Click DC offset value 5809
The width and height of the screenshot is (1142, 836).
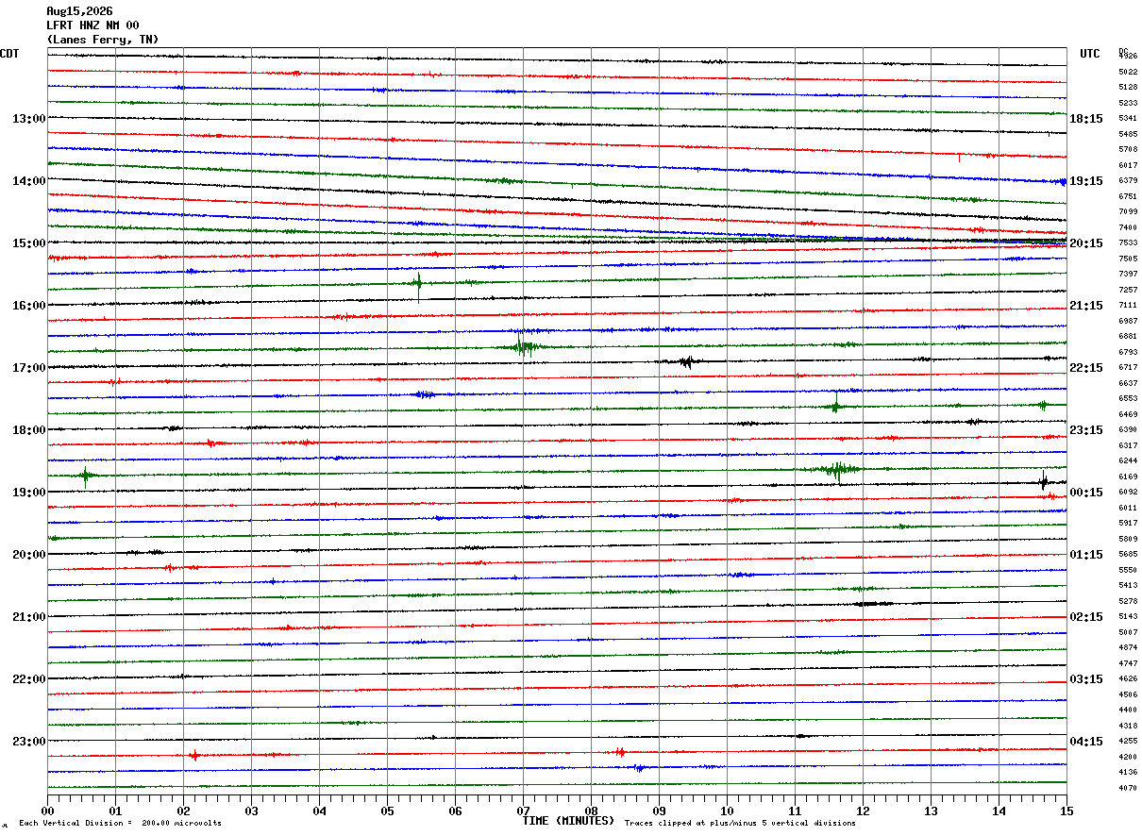click(1128, 540)
